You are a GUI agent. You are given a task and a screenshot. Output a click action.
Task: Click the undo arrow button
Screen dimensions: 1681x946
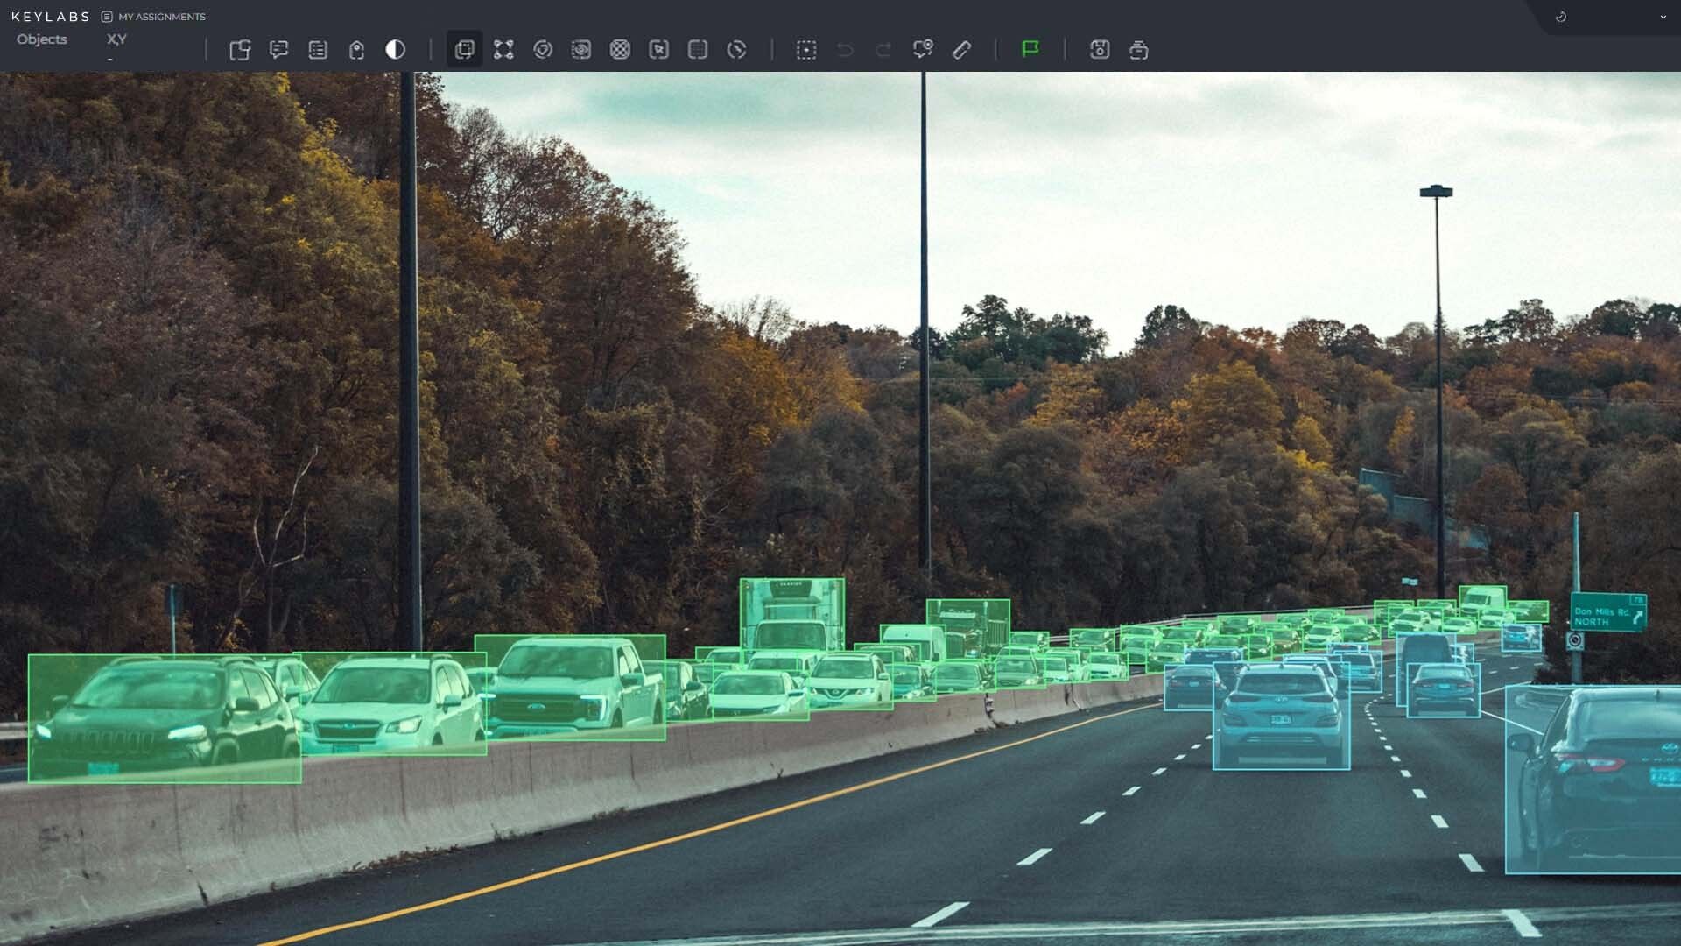[843, 51]
